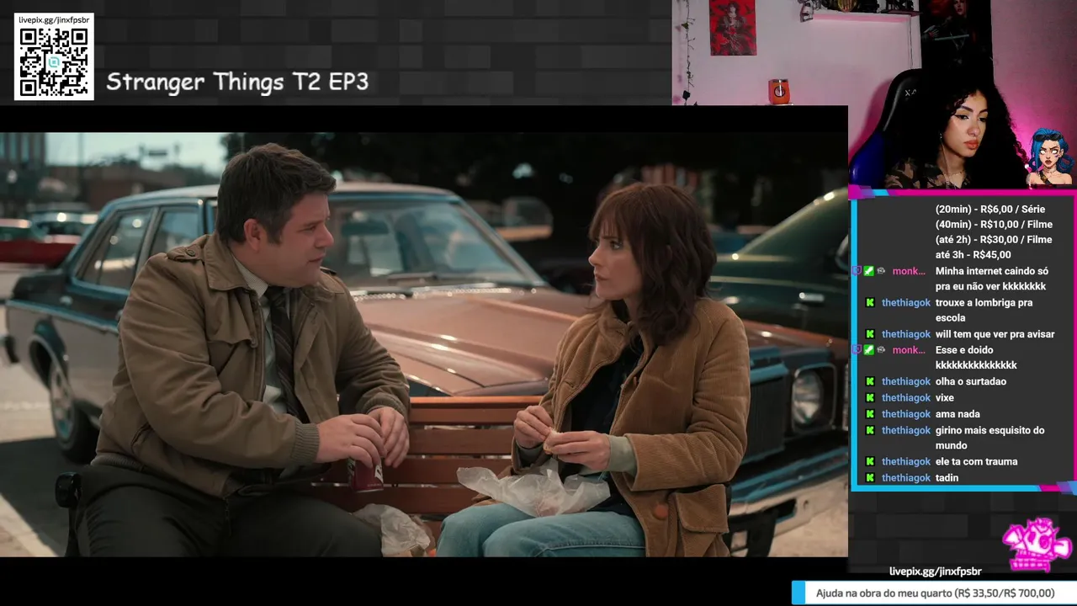Click Kick badge beside 'trouxe a lombriga'
1077x606 pixels.
click(x=870, y=303)
